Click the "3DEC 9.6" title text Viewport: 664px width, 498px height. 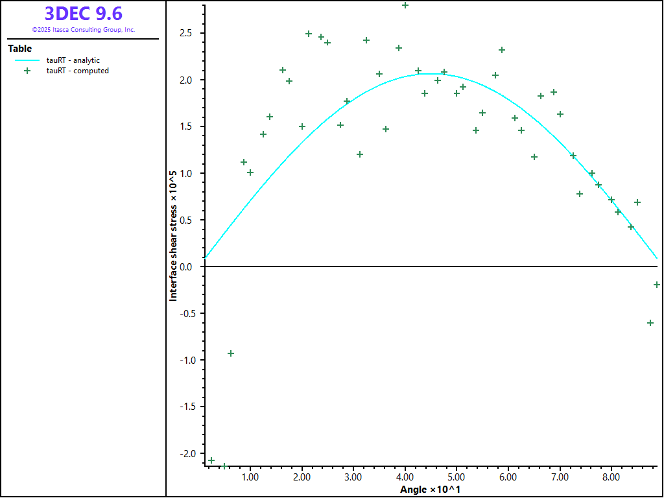pyautogui.click(x=84, y=14)
